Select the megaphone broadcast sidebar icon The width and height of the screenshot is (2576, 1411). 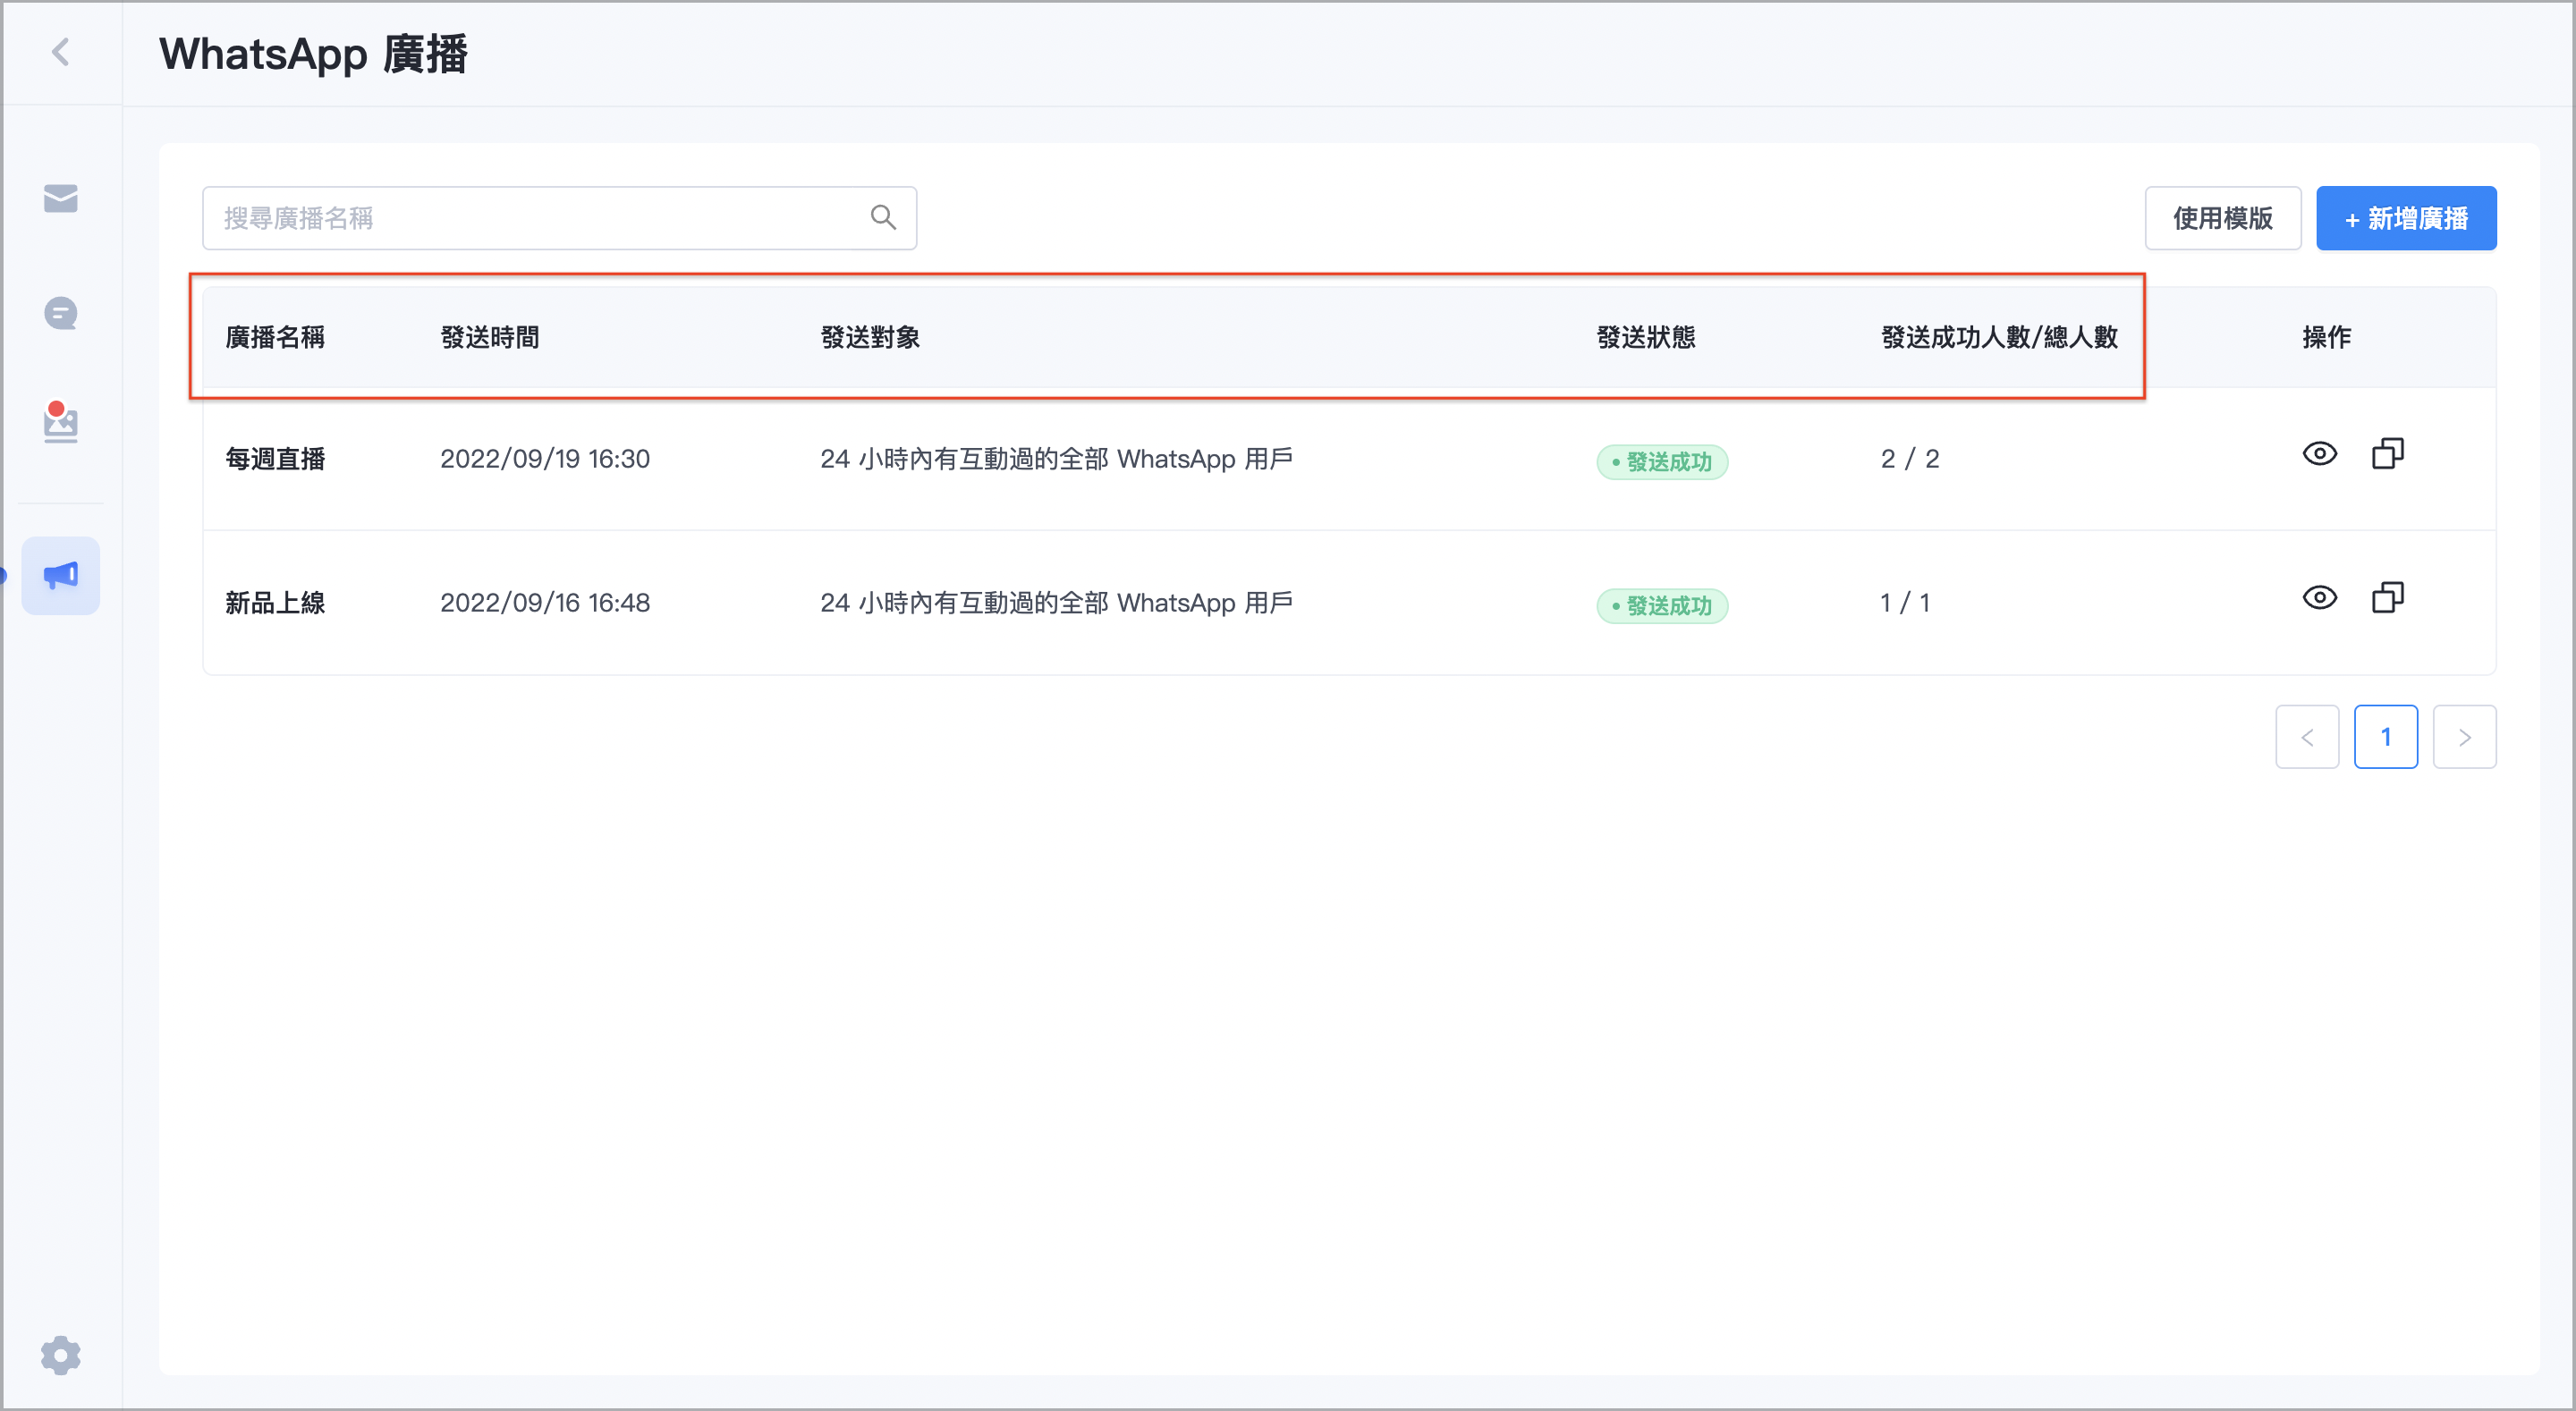tap(61, 575)
